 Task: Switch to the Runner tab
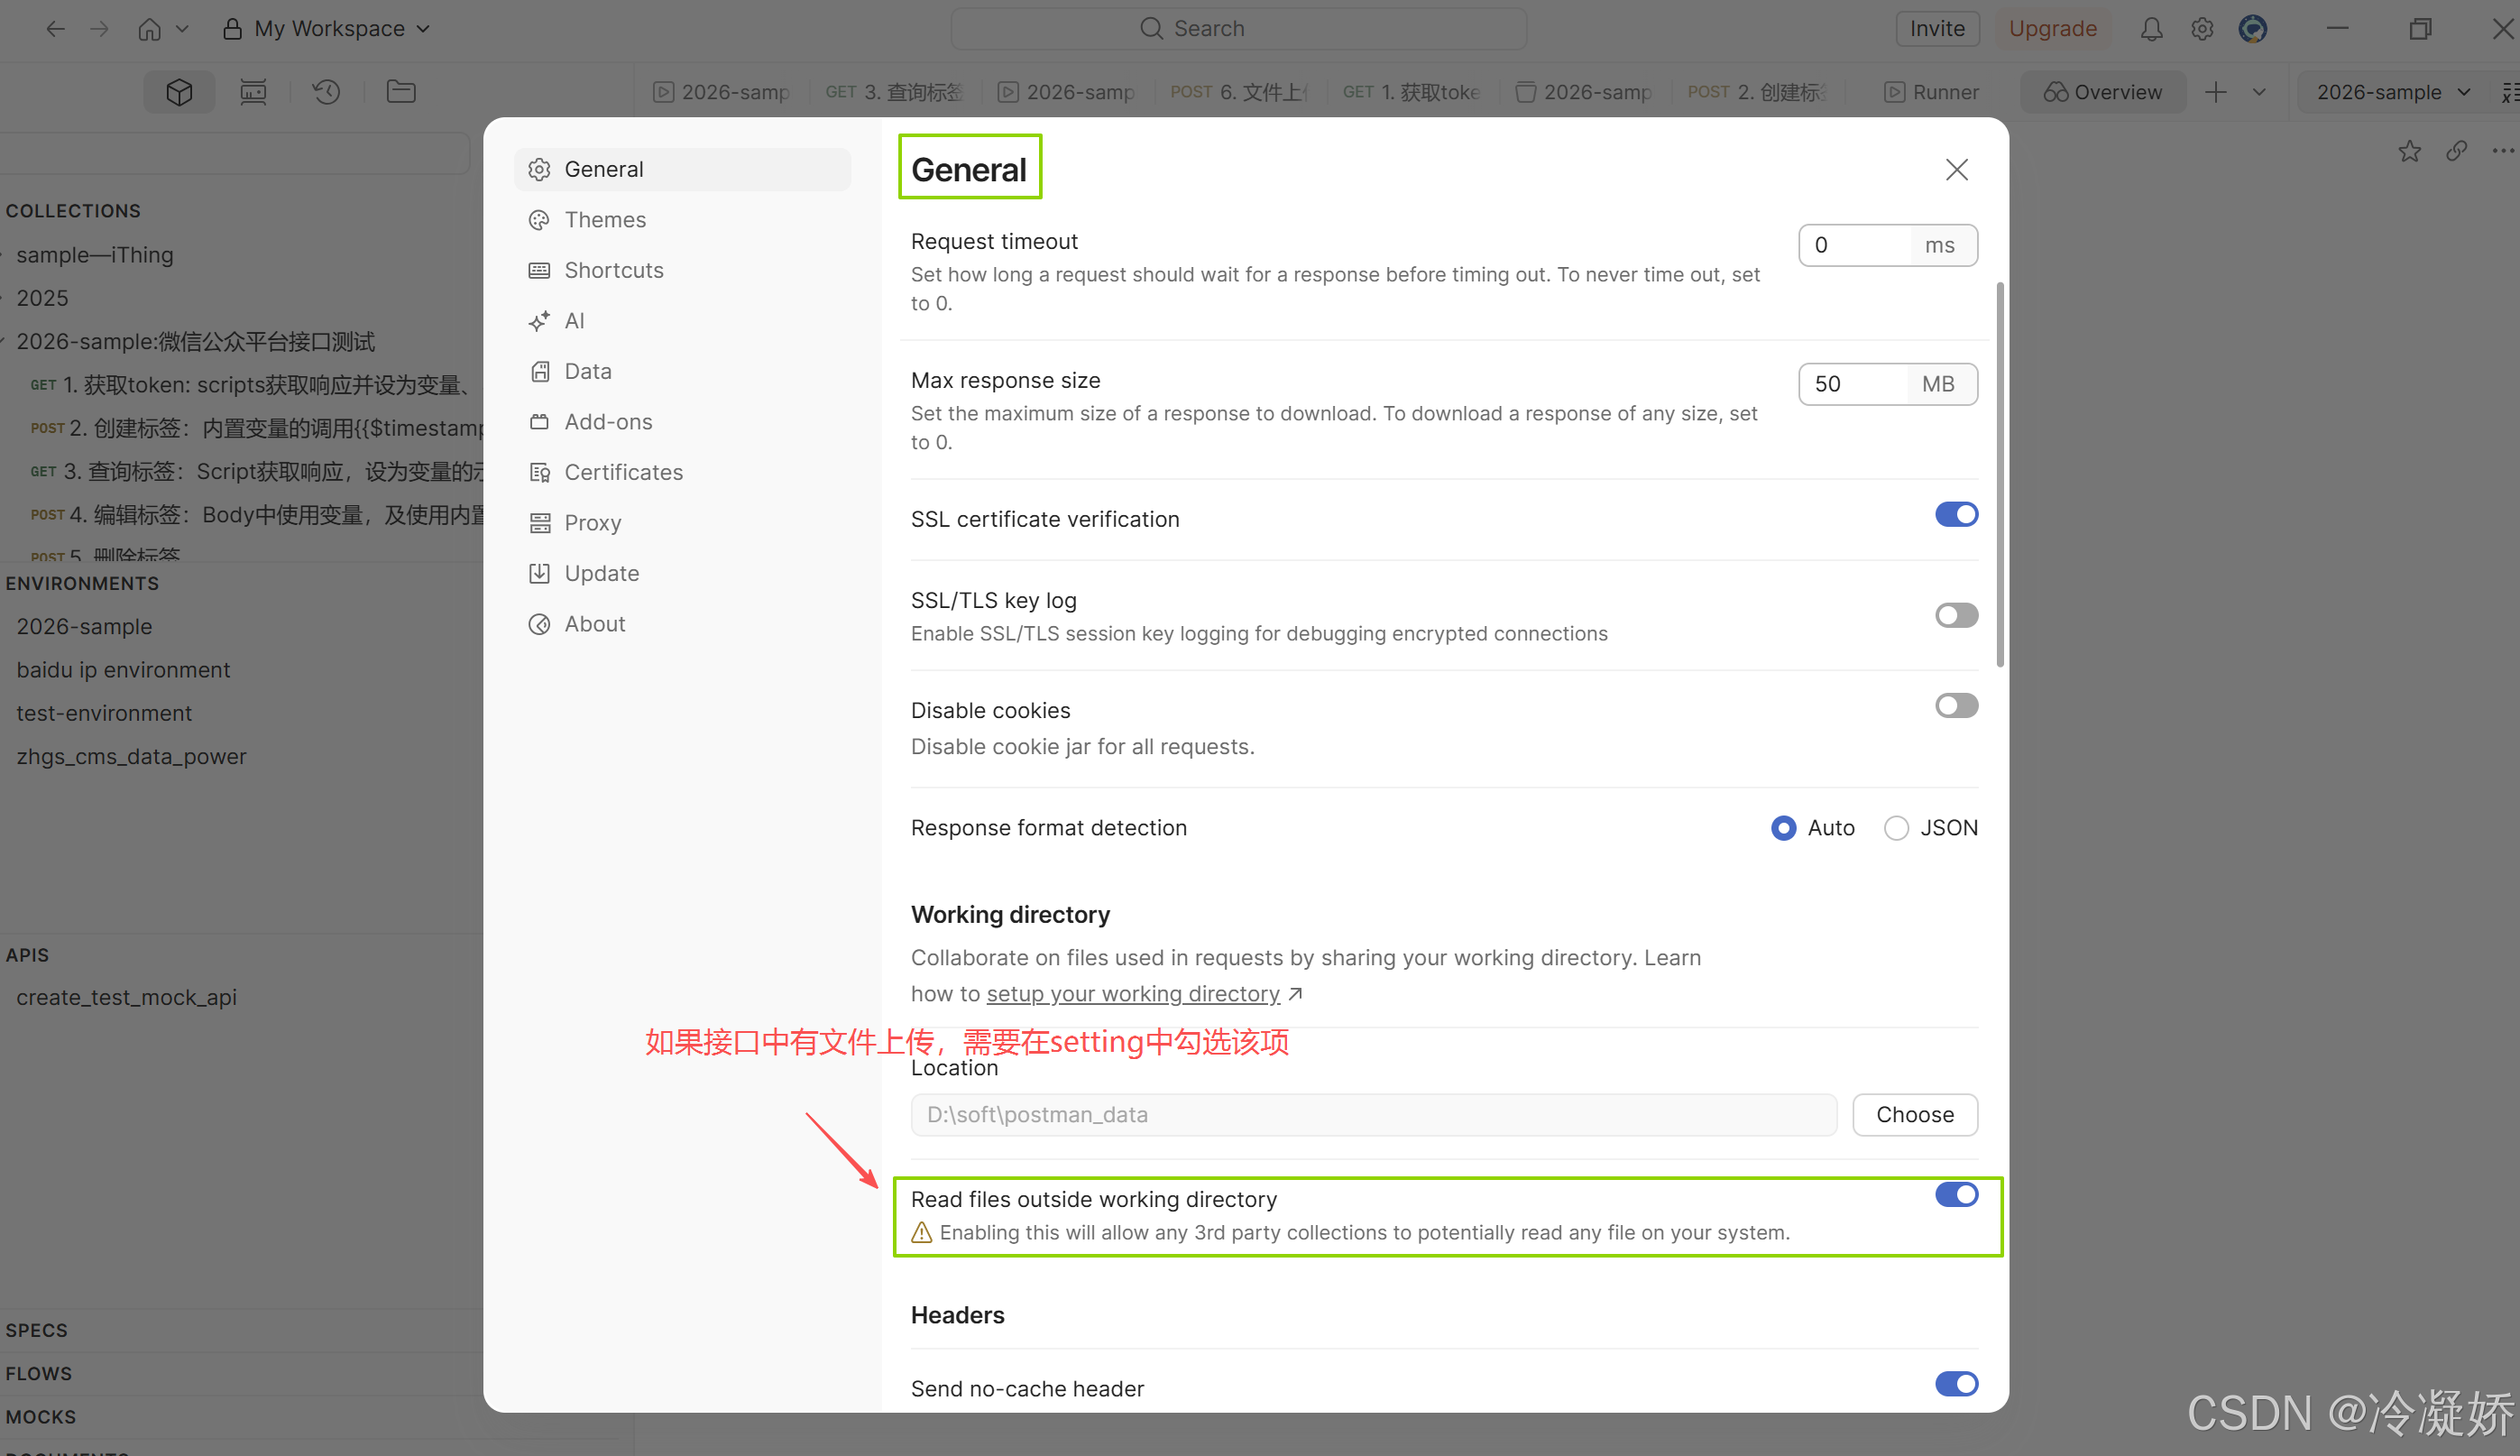coord(1931,92)
